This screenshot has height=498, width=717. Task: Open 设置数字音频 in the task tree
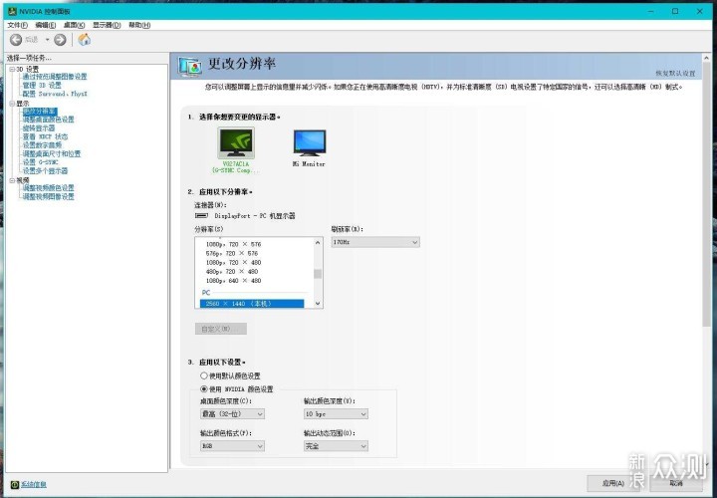(42, 145)
